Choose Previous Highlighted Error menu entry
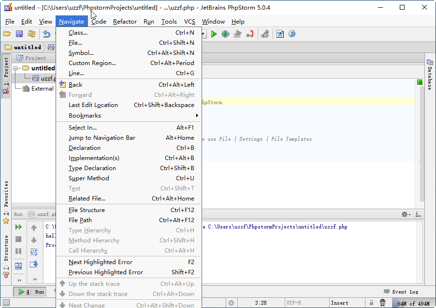This screenshot has height=308, width=436. point(129,272)
